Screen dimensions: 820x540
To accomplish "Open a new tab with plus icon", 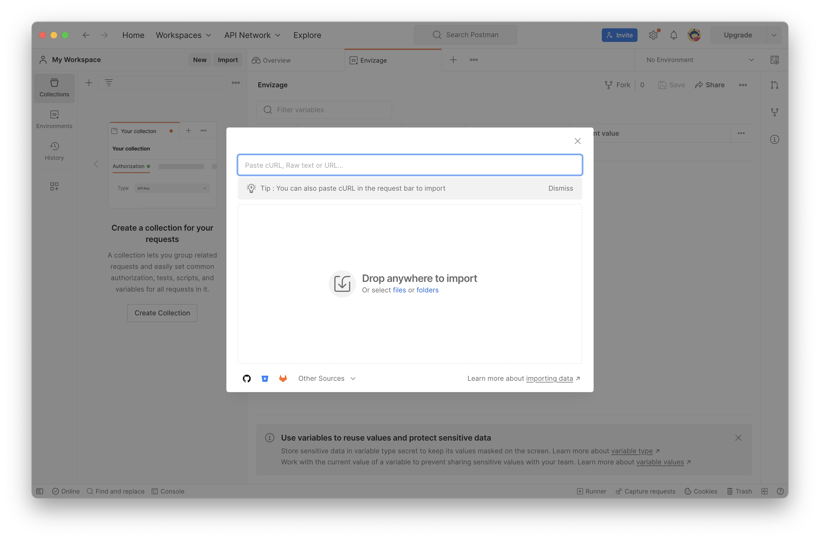I will tap(453, 60).
